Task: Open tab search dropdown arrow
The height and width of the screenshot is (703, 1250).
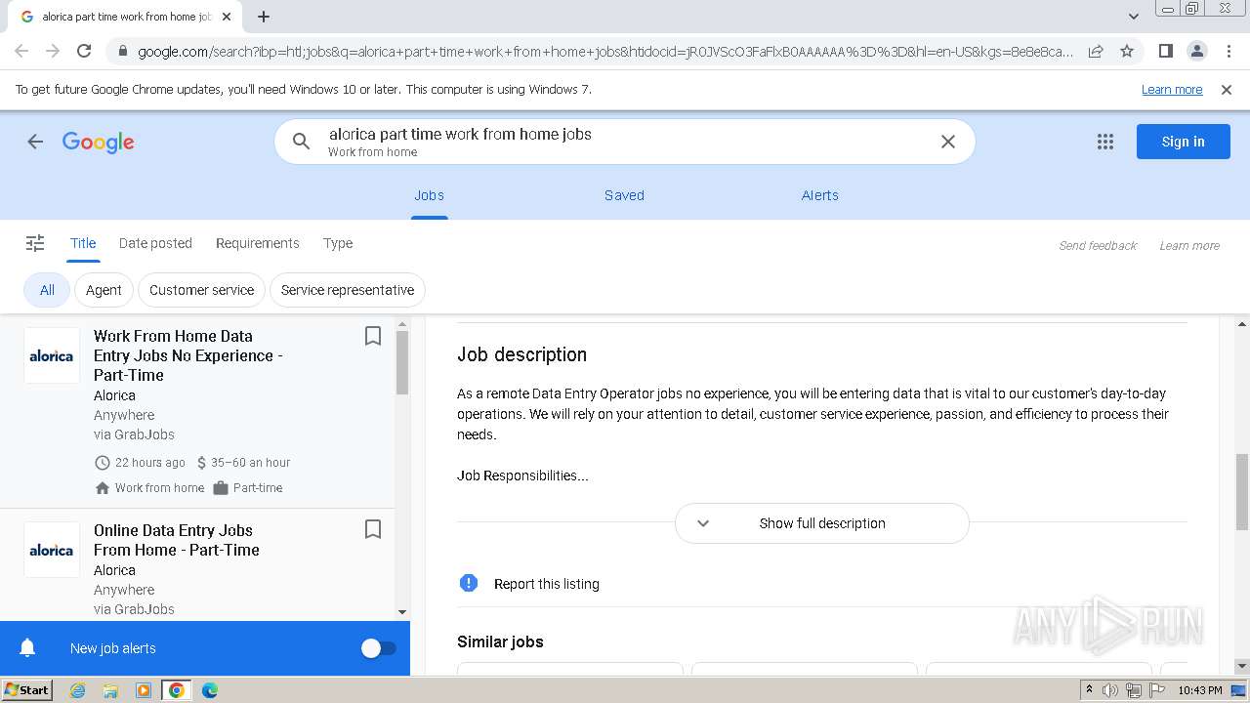Action: click(x=1133, y=17)
